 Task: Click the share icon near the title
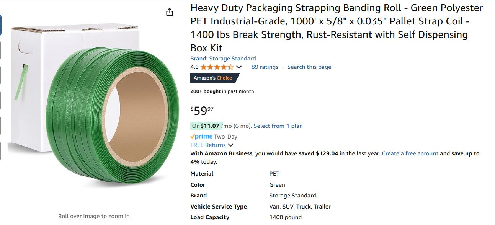(170, 12)
